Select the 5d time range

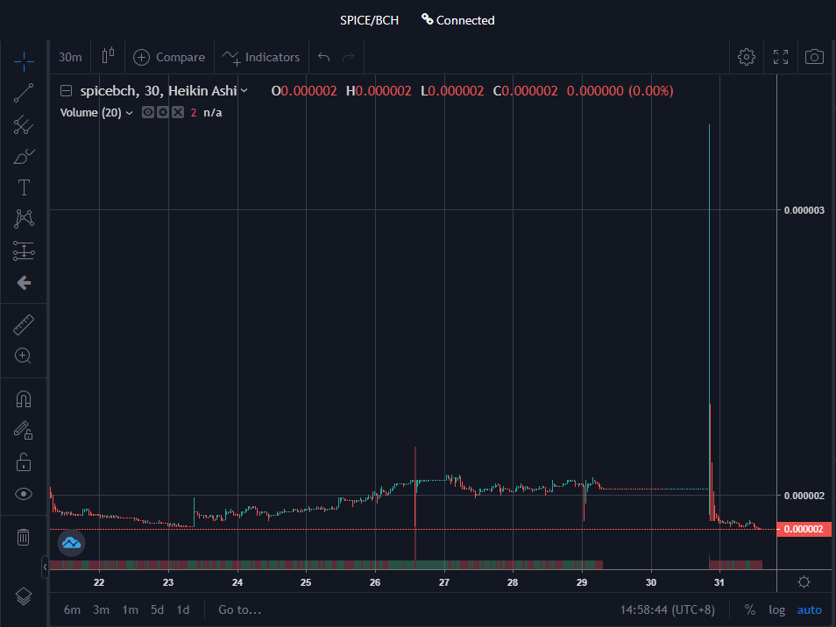[157, 609]
